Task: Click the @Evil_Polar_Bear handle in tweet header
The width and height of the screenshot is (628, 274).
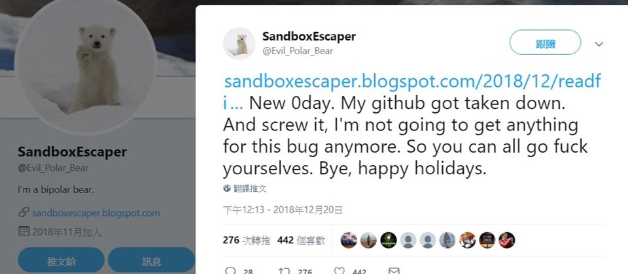Action: (298, 51)
